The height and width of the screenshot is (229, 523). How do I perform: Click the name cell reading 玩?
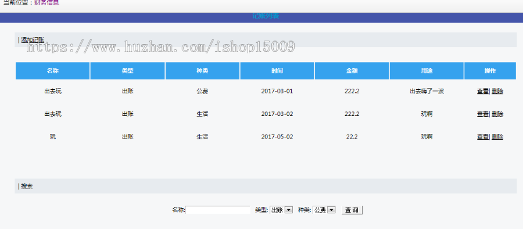53,136
